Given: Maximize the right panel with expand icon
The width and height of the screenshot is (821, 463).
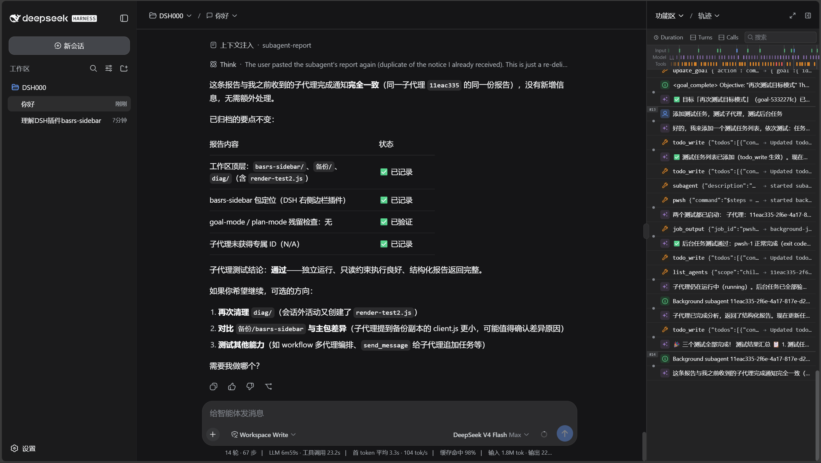Looking at the screenshot, I should (792, 16).
